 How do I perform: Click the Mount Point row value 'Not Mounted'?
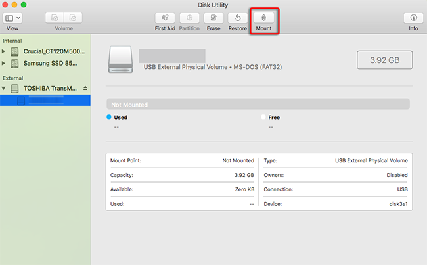pos(238,160)
